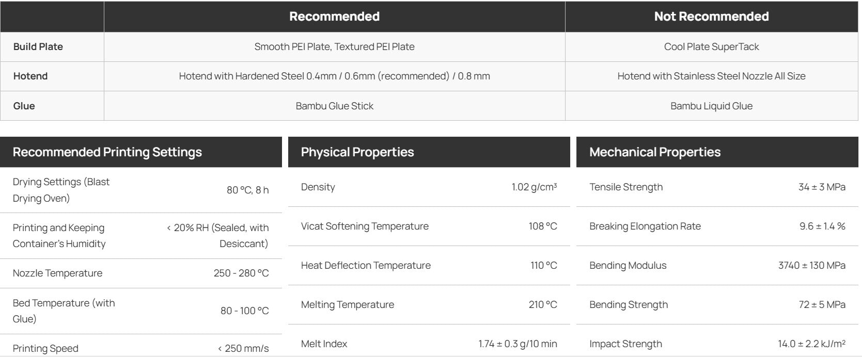This screenshot has width=862, height=358.
Task: Click the Hardened Steel hotend cell
Action: 334,76
